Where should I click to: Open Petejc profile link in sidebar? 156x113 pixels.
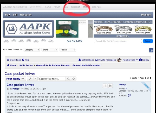click(x=122, y=85)
